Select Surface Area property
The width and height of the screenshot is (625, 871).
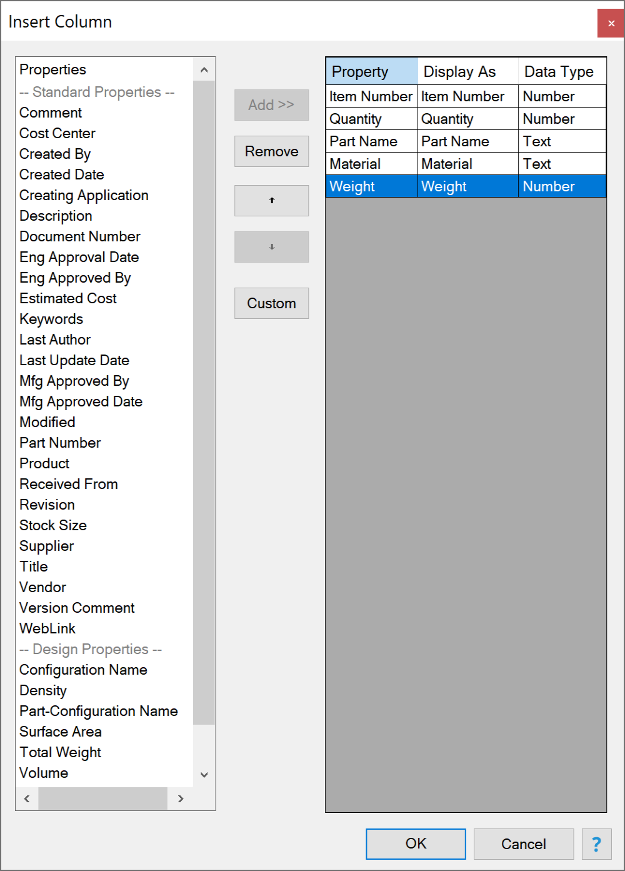[x=61, y=732]
